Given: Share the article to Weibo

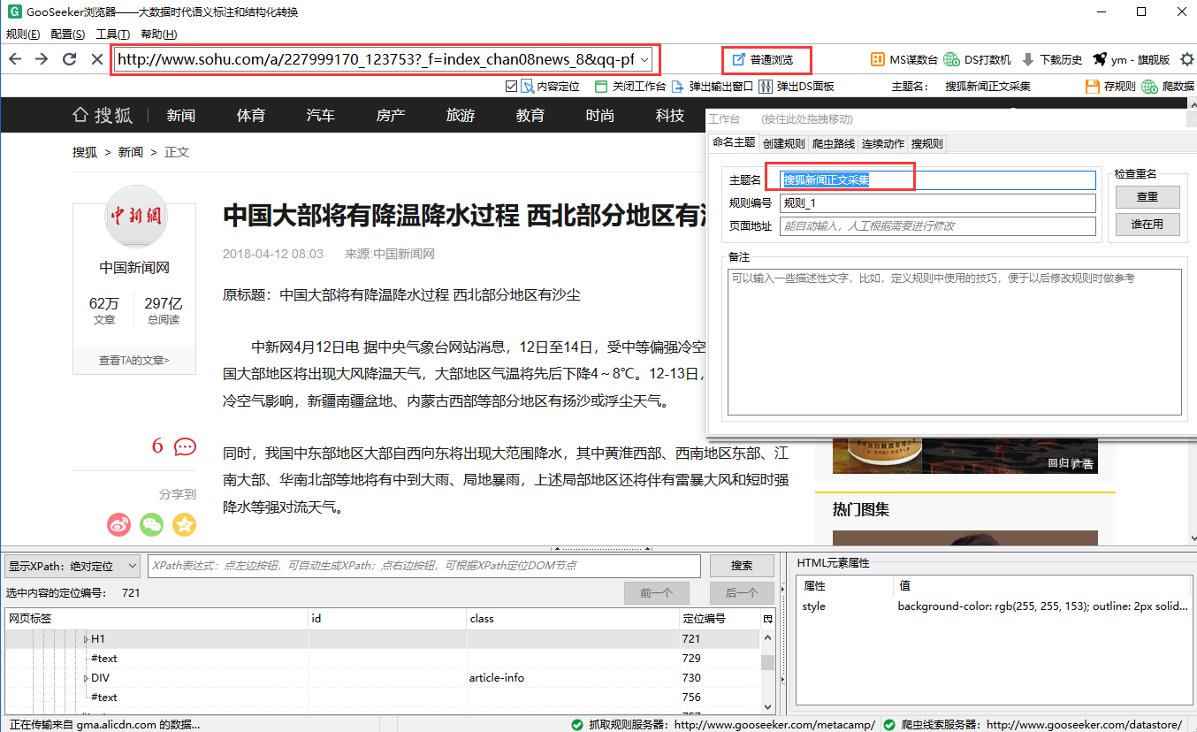Looking at the screenshot, I should tap(119, 524).
